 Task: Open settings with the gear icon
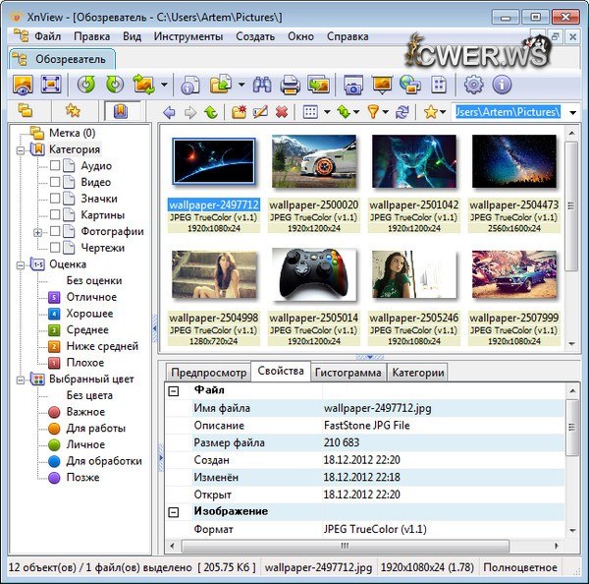pyautogui.click(x=474, y=85)
